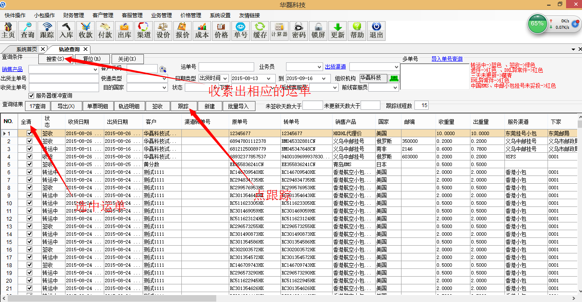Viewport: 582px width, 302px height.
Task: Toggle the 服务器缓冲查询 checkbox
Action: coord(31,96)
